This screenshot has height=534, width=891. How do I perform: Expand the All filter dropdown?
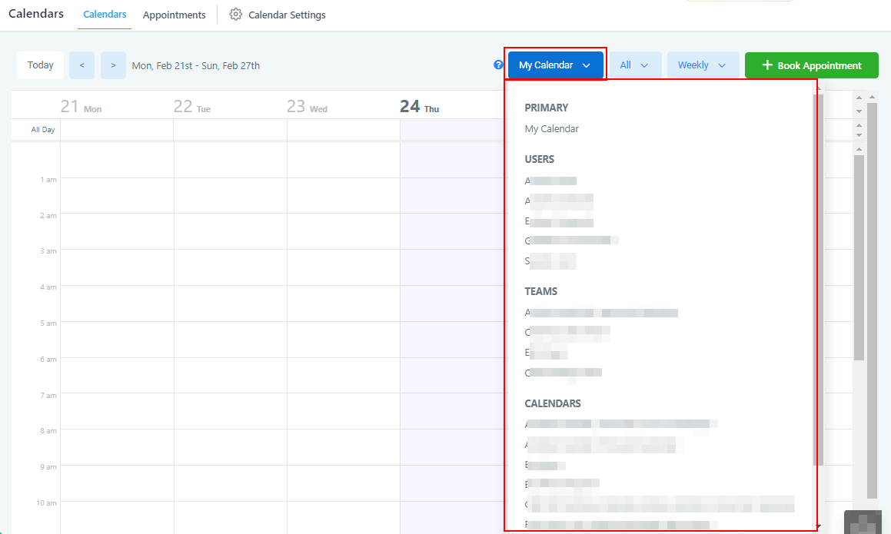[x=635, y=65]
